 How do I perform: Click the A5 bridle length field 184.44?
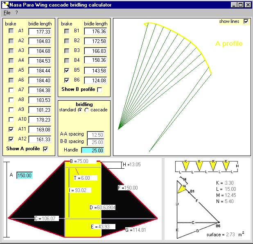pos(40,70)
